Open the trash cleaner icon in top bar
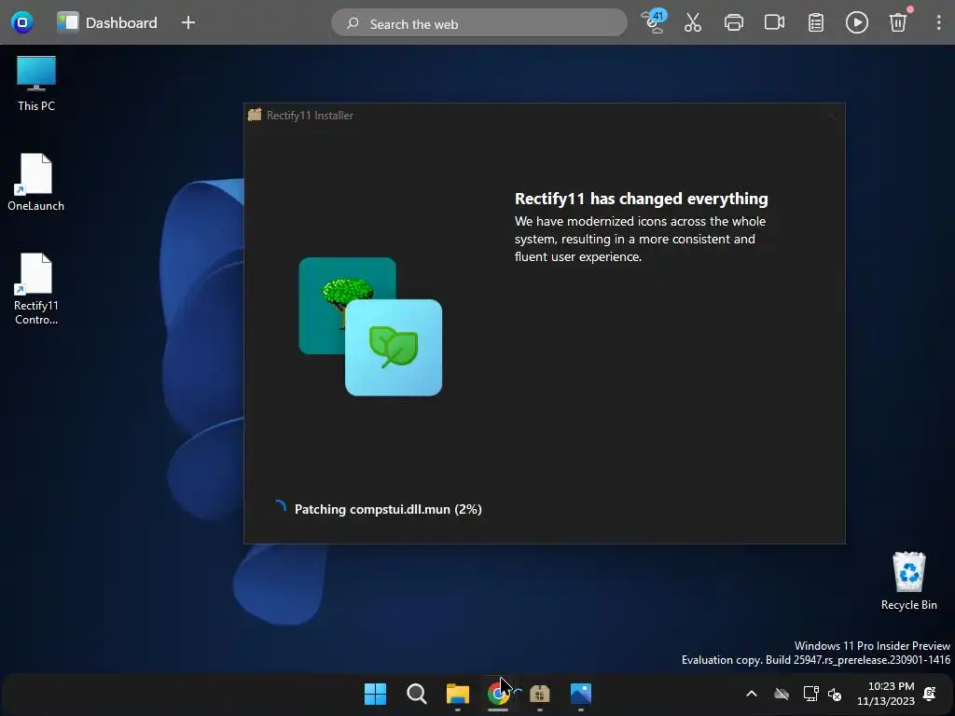 [x=898, y=22]
